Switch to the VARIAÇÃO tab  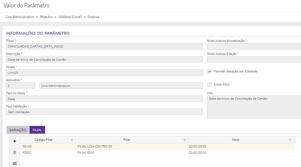[x=18, y=130]
